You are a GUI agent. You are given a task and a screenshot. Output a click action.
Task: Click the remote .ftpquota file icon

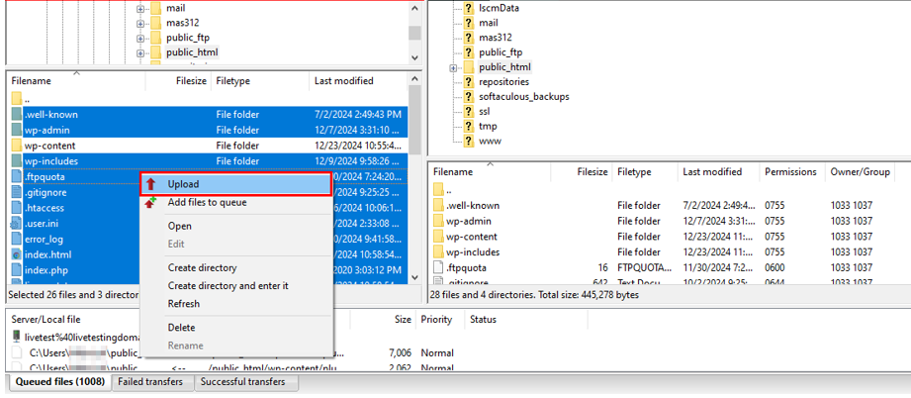click(x=439, y=267)
